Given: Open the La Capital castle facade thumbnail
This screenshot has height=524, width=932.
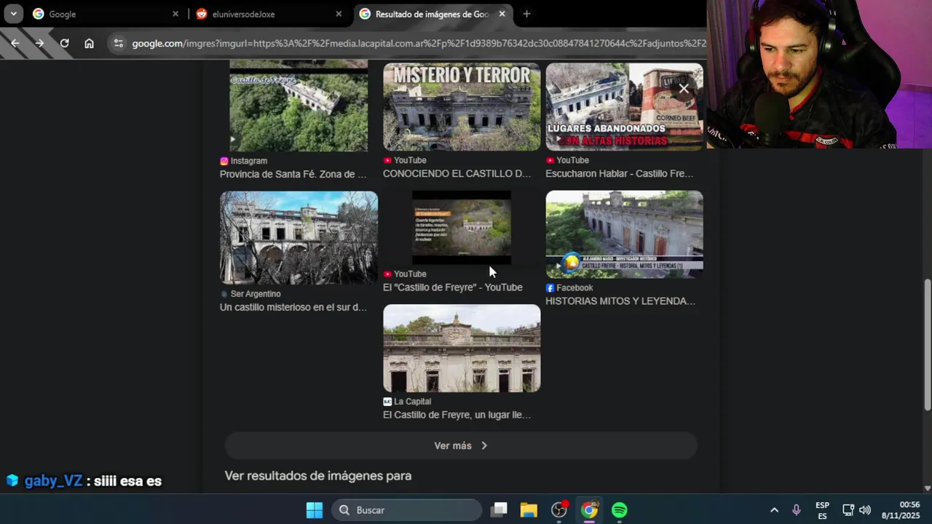Looking at the screenshot, I should [462, 348].
